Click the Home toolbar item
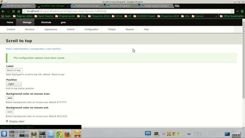 coord(10,22)
